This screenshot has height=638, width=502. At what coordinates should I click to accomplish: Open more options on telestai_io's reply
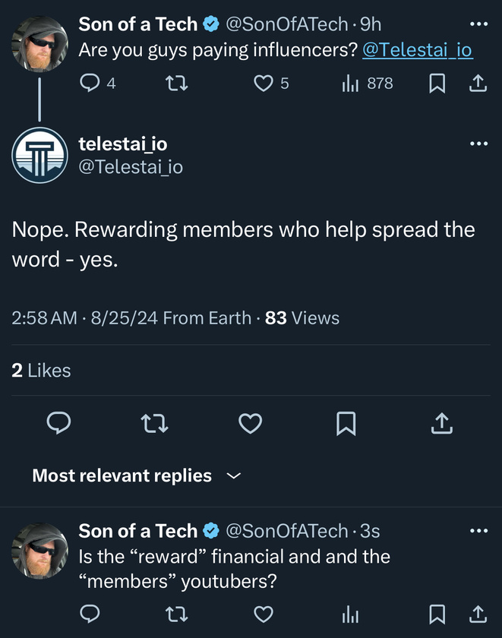tap(478, 144)
